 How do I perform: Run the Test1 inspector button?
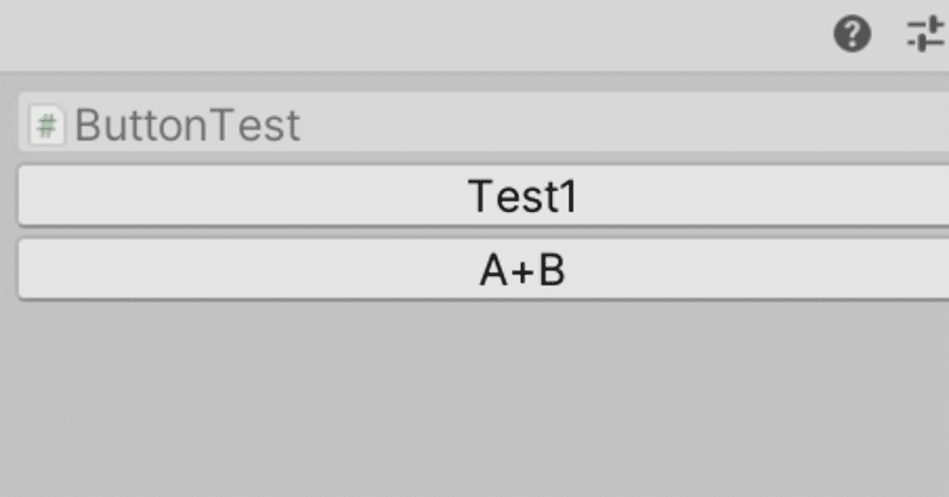pyautogui.click(x=483, y=195)
